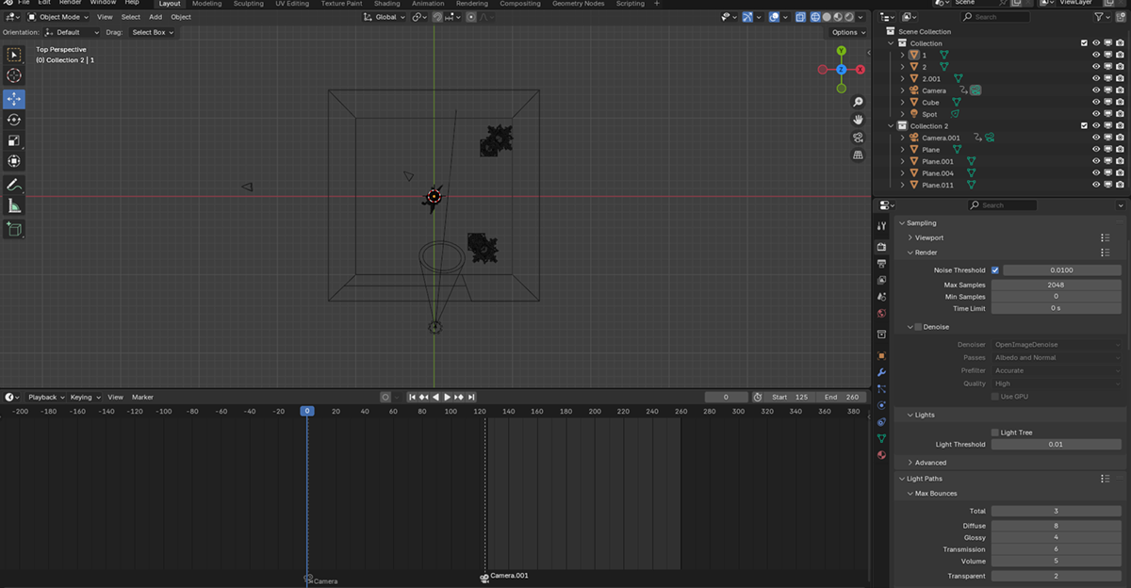Open the Keying popover in timeline
This screenshot has height=588, width=1131.
pyautogui.click(x=83, y=398)
